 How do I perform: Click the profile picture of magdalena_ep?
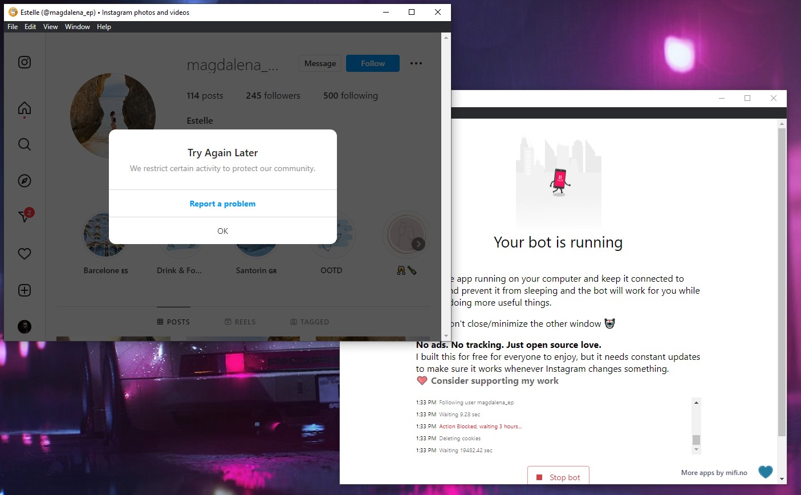(113, 116)
